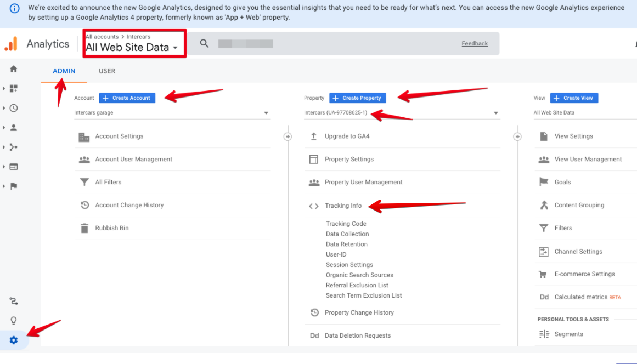
Task: Open the Admin gear icon in the sidebar
Action: click(14, 340)
